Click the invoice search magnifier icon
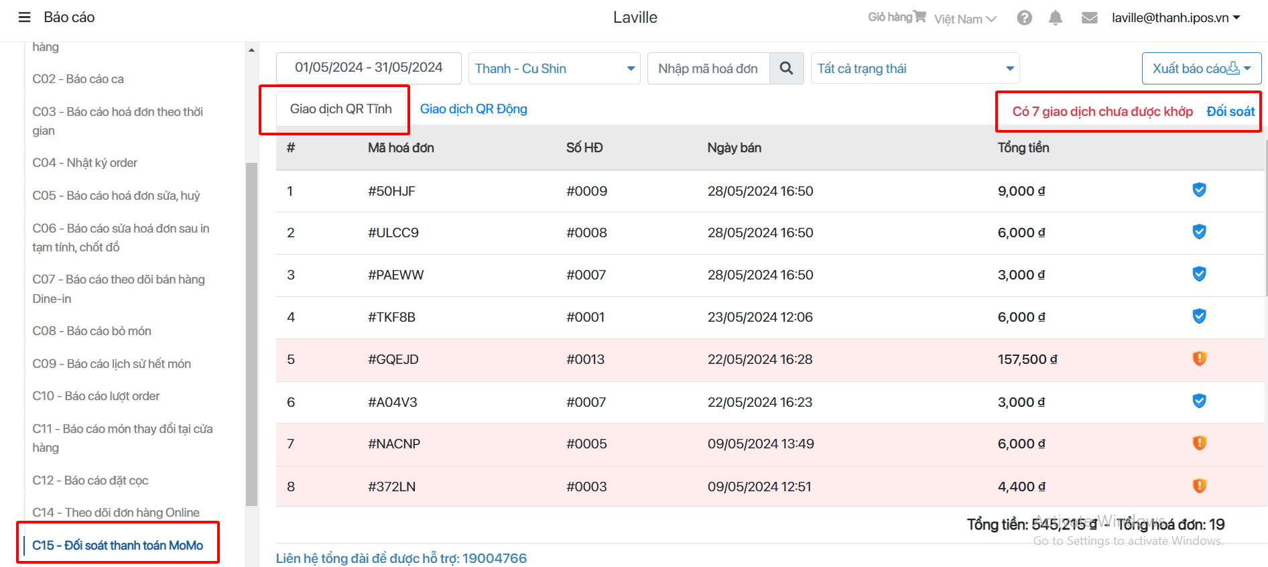The image size is (1268, 567). (x=786, y=68)
